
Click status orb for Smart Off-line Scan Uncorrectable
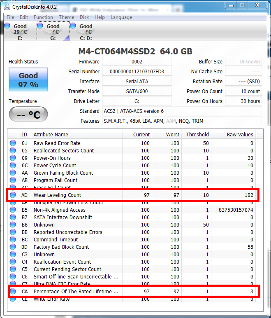[13, 276]
